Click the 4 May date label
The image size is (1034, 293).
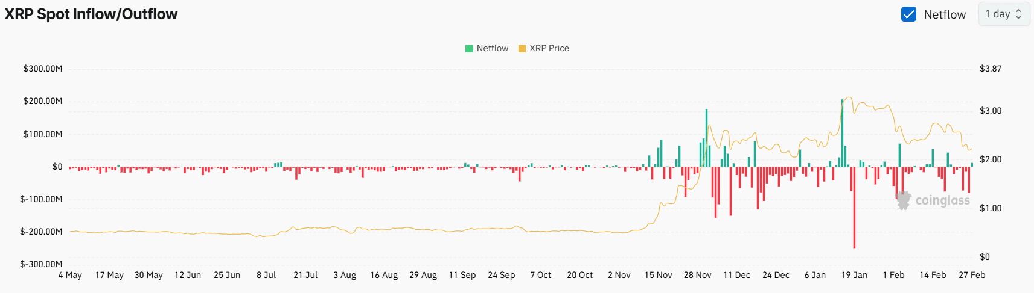coord(70,275)
